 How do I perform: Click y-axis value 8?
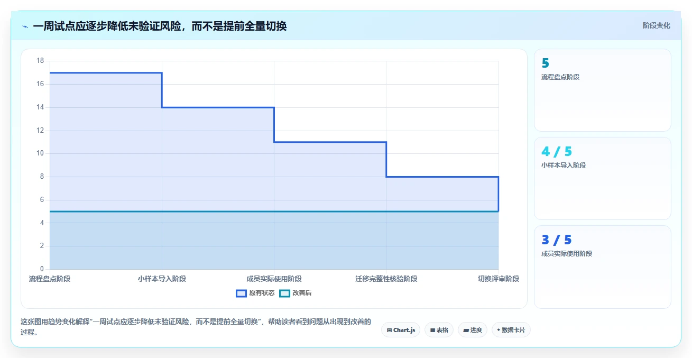[42, 177]
